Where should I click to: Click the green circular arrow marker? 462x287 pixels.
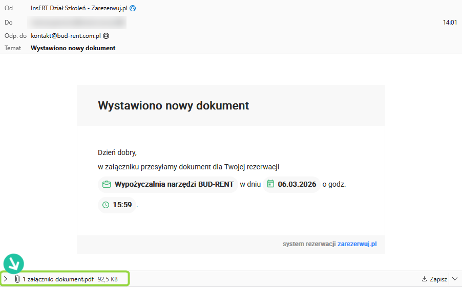(x=14, y=263)
